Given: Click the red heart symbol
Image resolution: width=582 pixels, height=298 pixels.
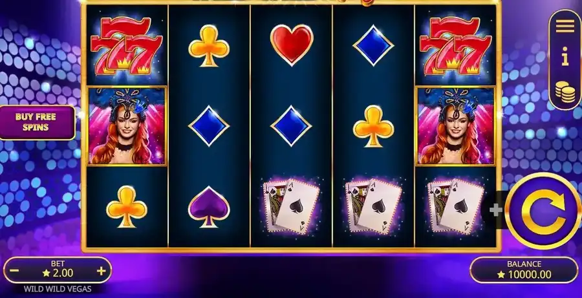Looking at the screenshot, I should point(292,45).
